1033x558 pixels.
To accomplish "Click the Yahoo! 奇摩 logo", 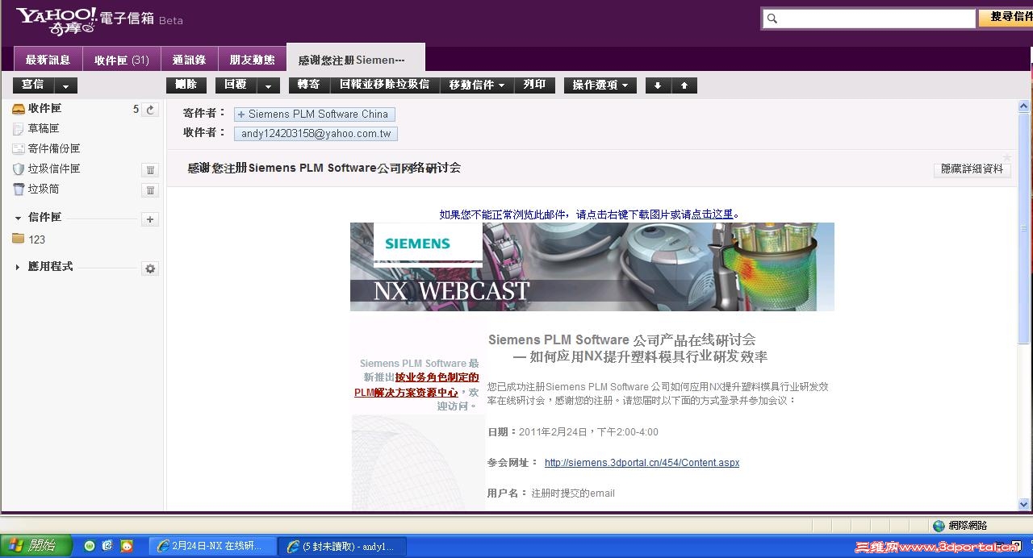I will click(56, 19).
